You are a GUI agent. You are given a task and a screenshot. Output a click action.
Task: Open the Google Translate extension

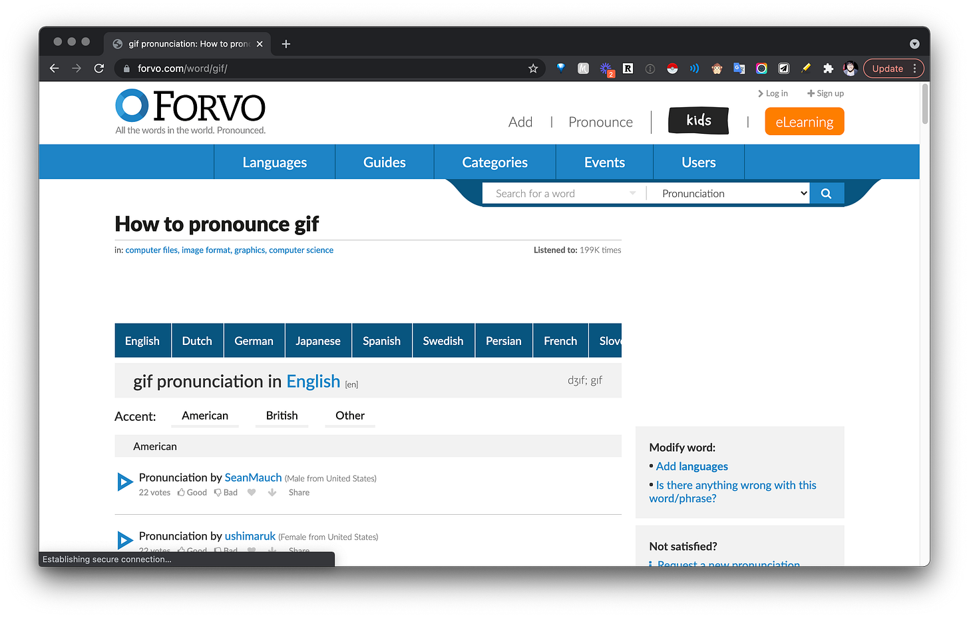[x=739, y=69]
